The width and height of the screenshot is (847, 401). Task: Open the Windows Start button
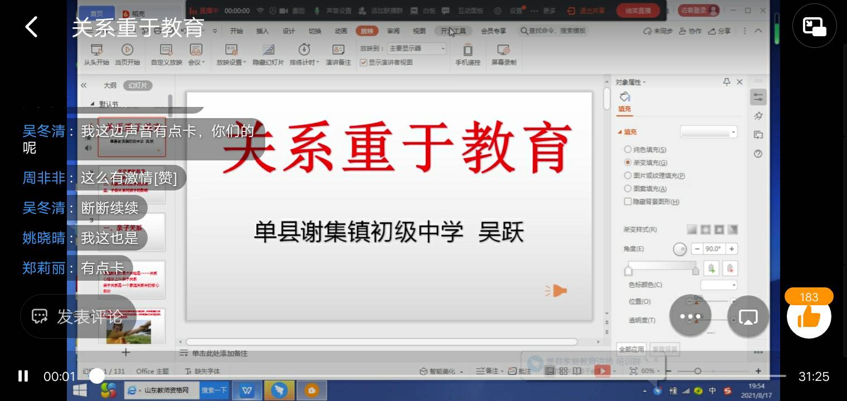(80, 390)
